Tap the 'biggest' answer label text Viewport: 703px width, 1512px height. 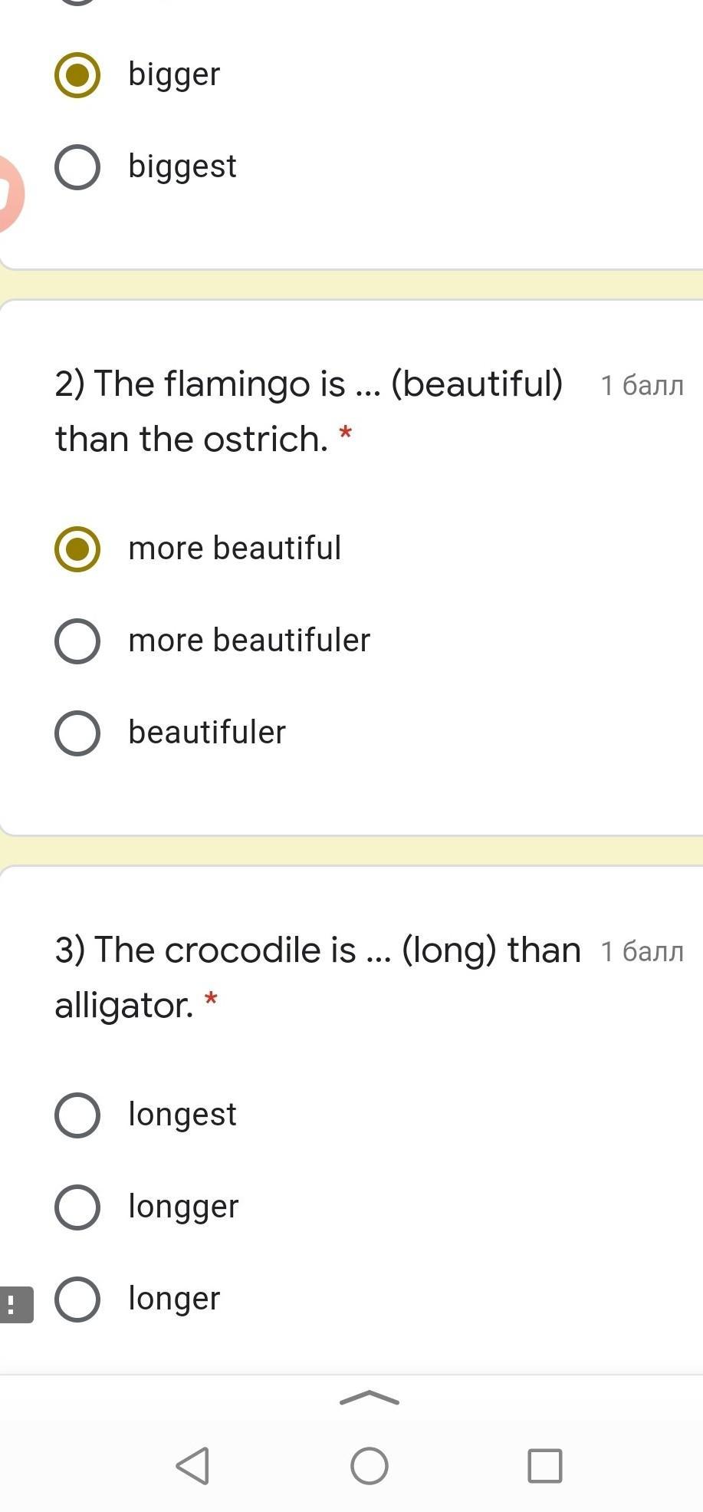tap(182, 166)
